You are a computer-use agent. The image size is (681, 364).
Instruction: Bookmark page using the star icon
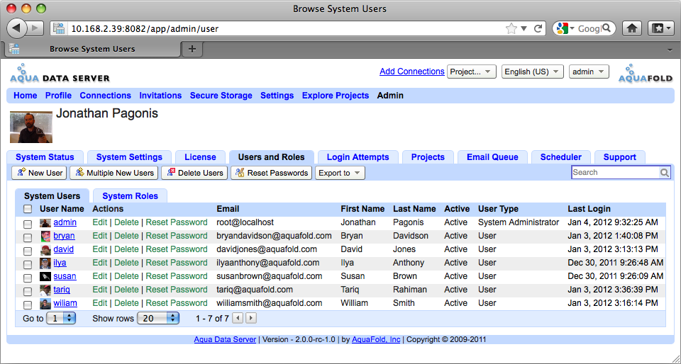click(511, 29)
